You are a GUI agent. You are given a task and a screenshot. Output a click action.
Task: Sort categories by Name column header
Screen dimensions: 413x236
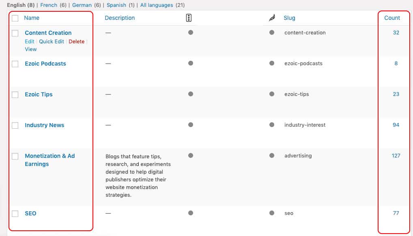click(32, 18)
